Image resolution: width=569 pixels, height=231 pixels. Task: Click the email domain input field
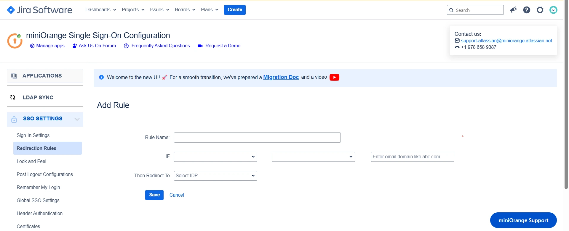click(412, 157)
